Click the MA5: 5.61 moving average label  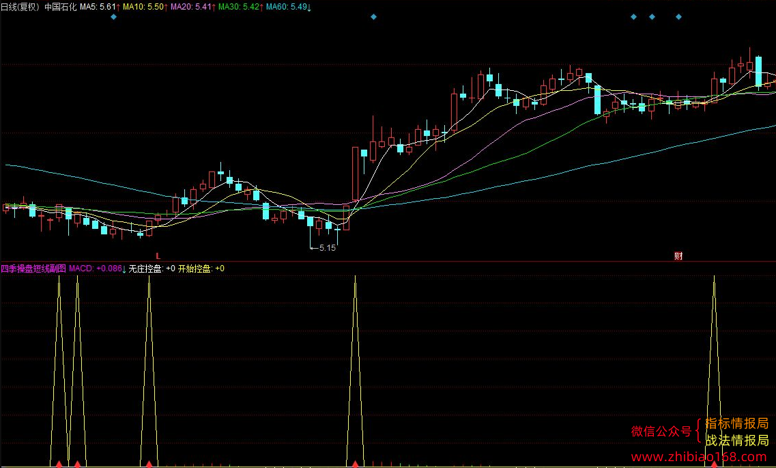[x=100, y=7]
